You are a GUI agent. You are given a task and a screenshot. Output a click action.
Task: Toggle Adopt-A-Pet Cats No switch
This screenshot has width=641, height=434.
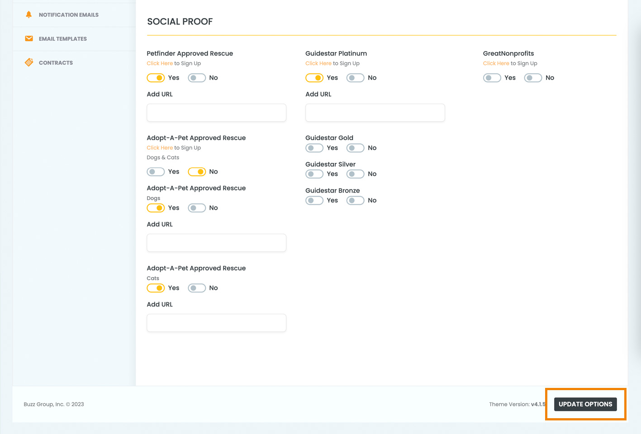click(197, 288)
